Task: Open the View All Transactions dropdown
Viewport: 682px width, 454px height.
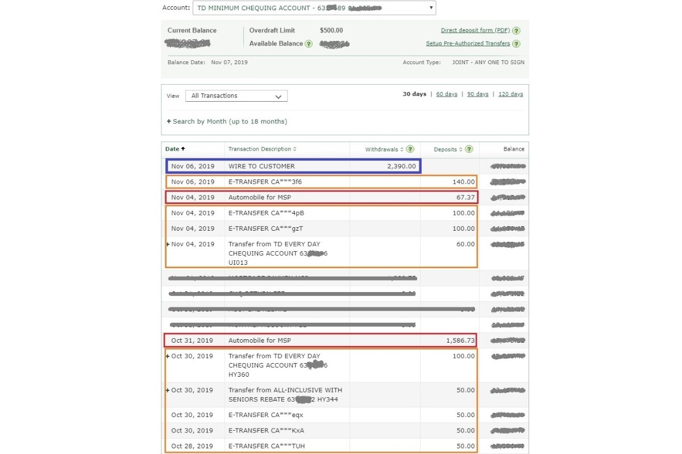Action: click(236, 96)
